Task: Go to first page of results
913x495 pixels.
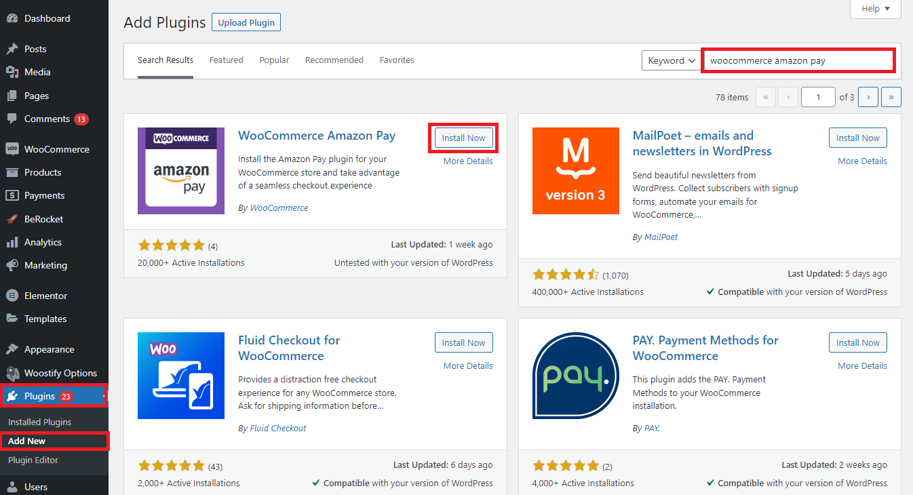Action: coord(765,97)
